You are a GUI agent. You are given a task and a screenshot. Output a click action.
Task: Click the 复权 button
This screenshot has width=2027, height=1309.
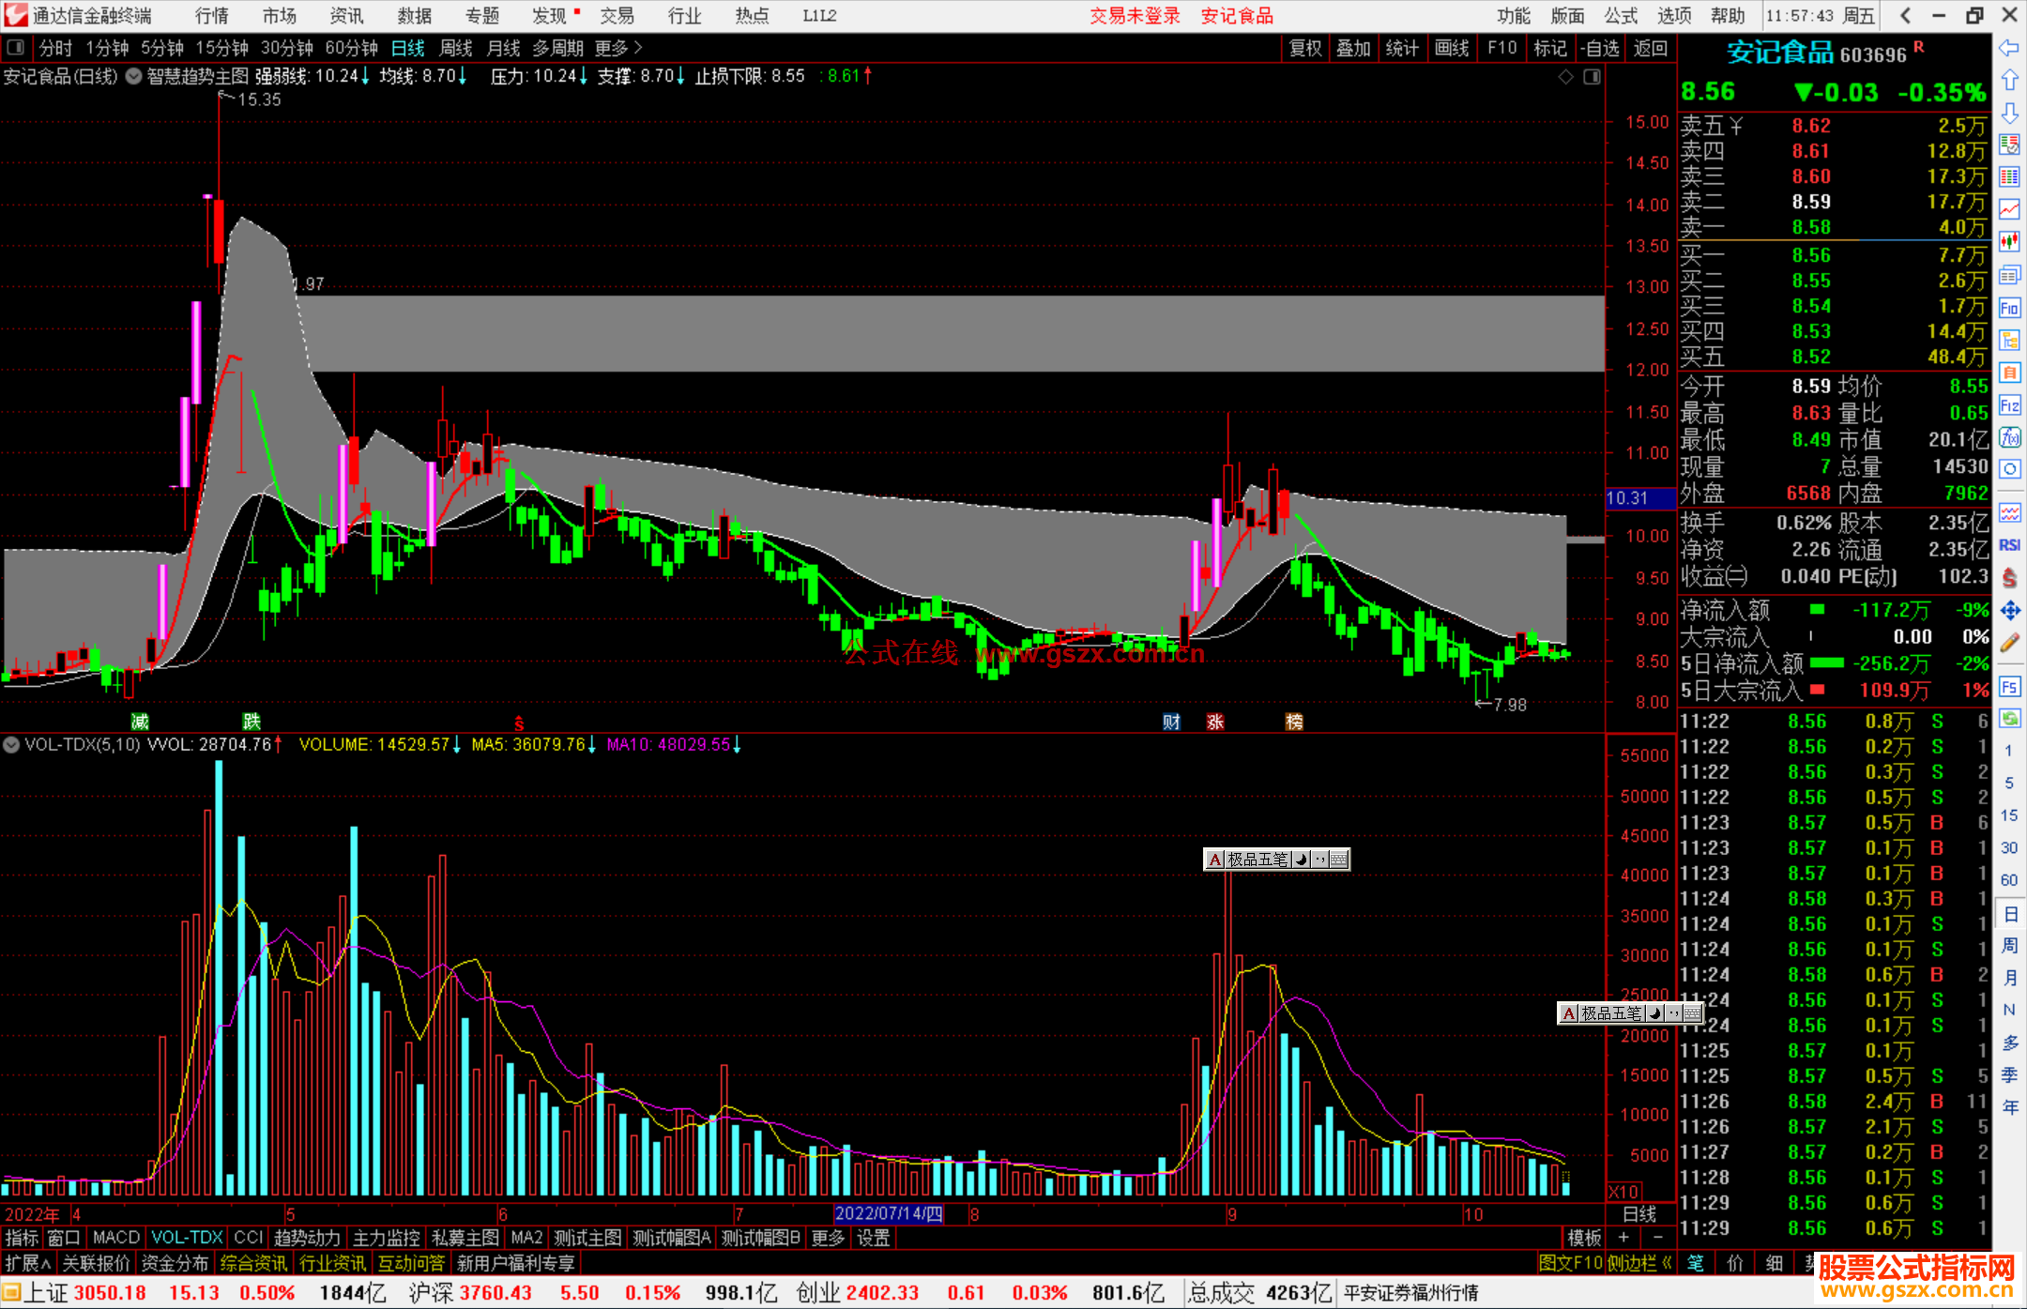click(1305, 48)
